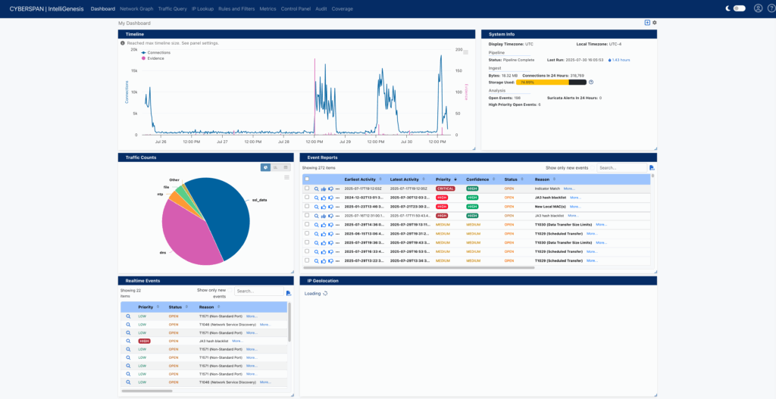This screenshot has width=776, height=399.
Task: Open the Network Graph tab
Action: click(x=136, y=8)
